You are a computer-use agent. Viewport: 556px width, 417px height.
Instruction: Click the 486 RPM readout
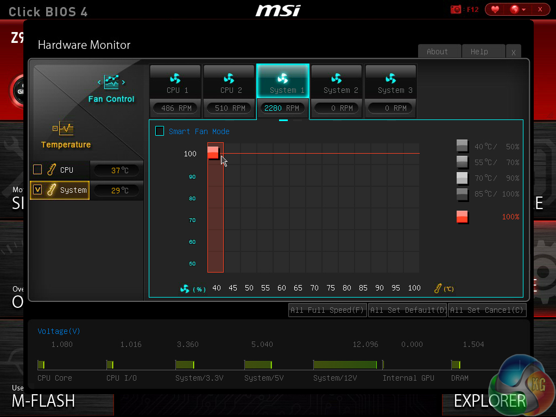(x=176, y=108)
